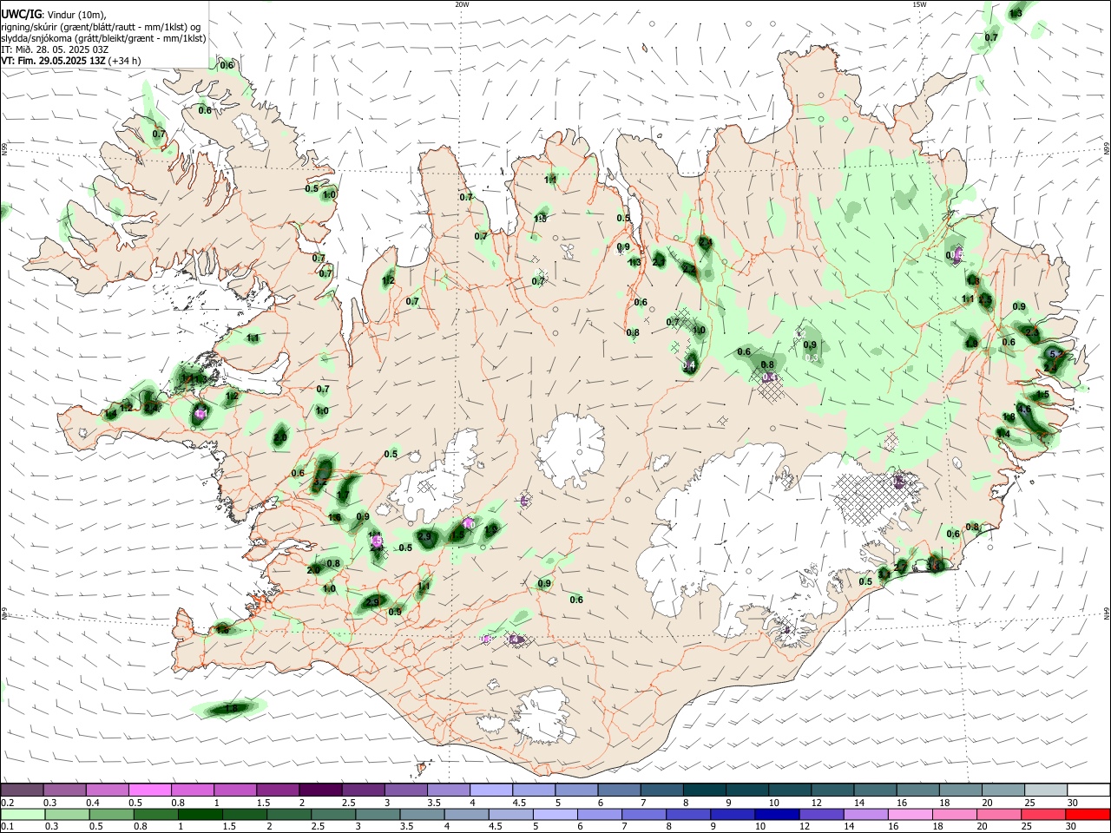Click the 3.2 precipitation value on the map
Screen dimensions: 1111x833
tap(319, 482)
